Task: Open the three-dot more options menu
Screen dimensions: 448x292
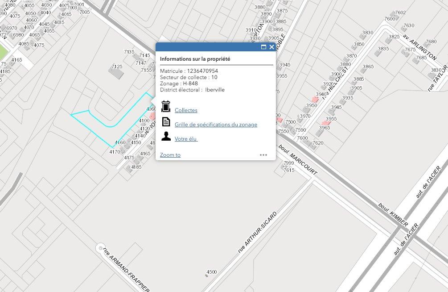Action: pos(263,155)
